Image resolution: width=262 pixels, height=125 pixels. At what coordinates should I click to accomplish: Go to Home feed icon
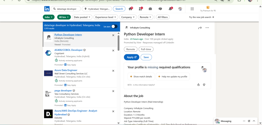[x=130, y=9]
